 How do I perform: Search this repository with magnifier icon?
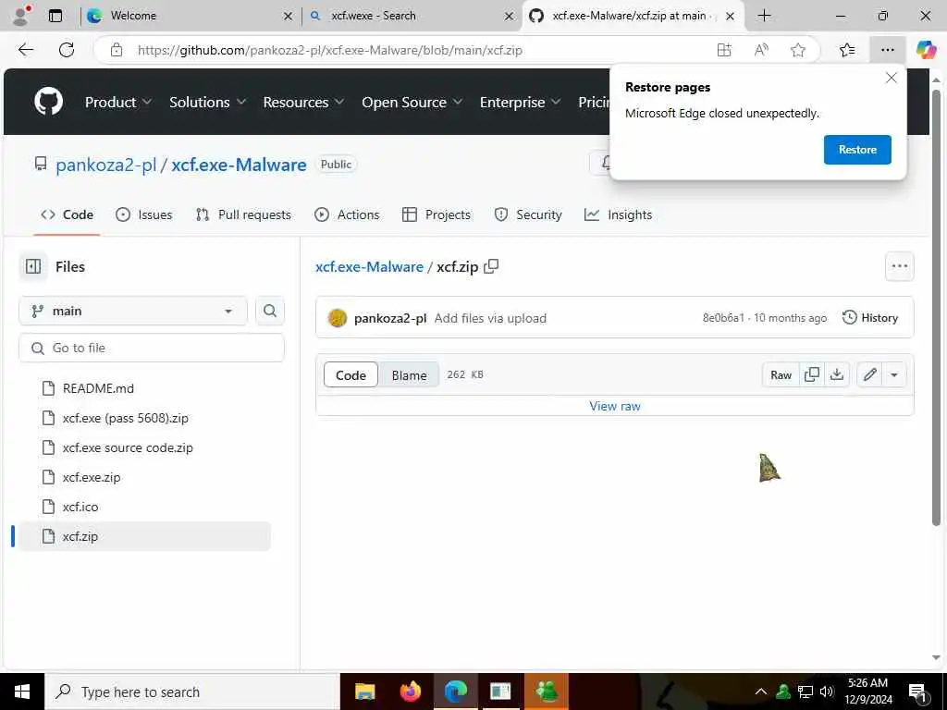click(x=269, y=311)
